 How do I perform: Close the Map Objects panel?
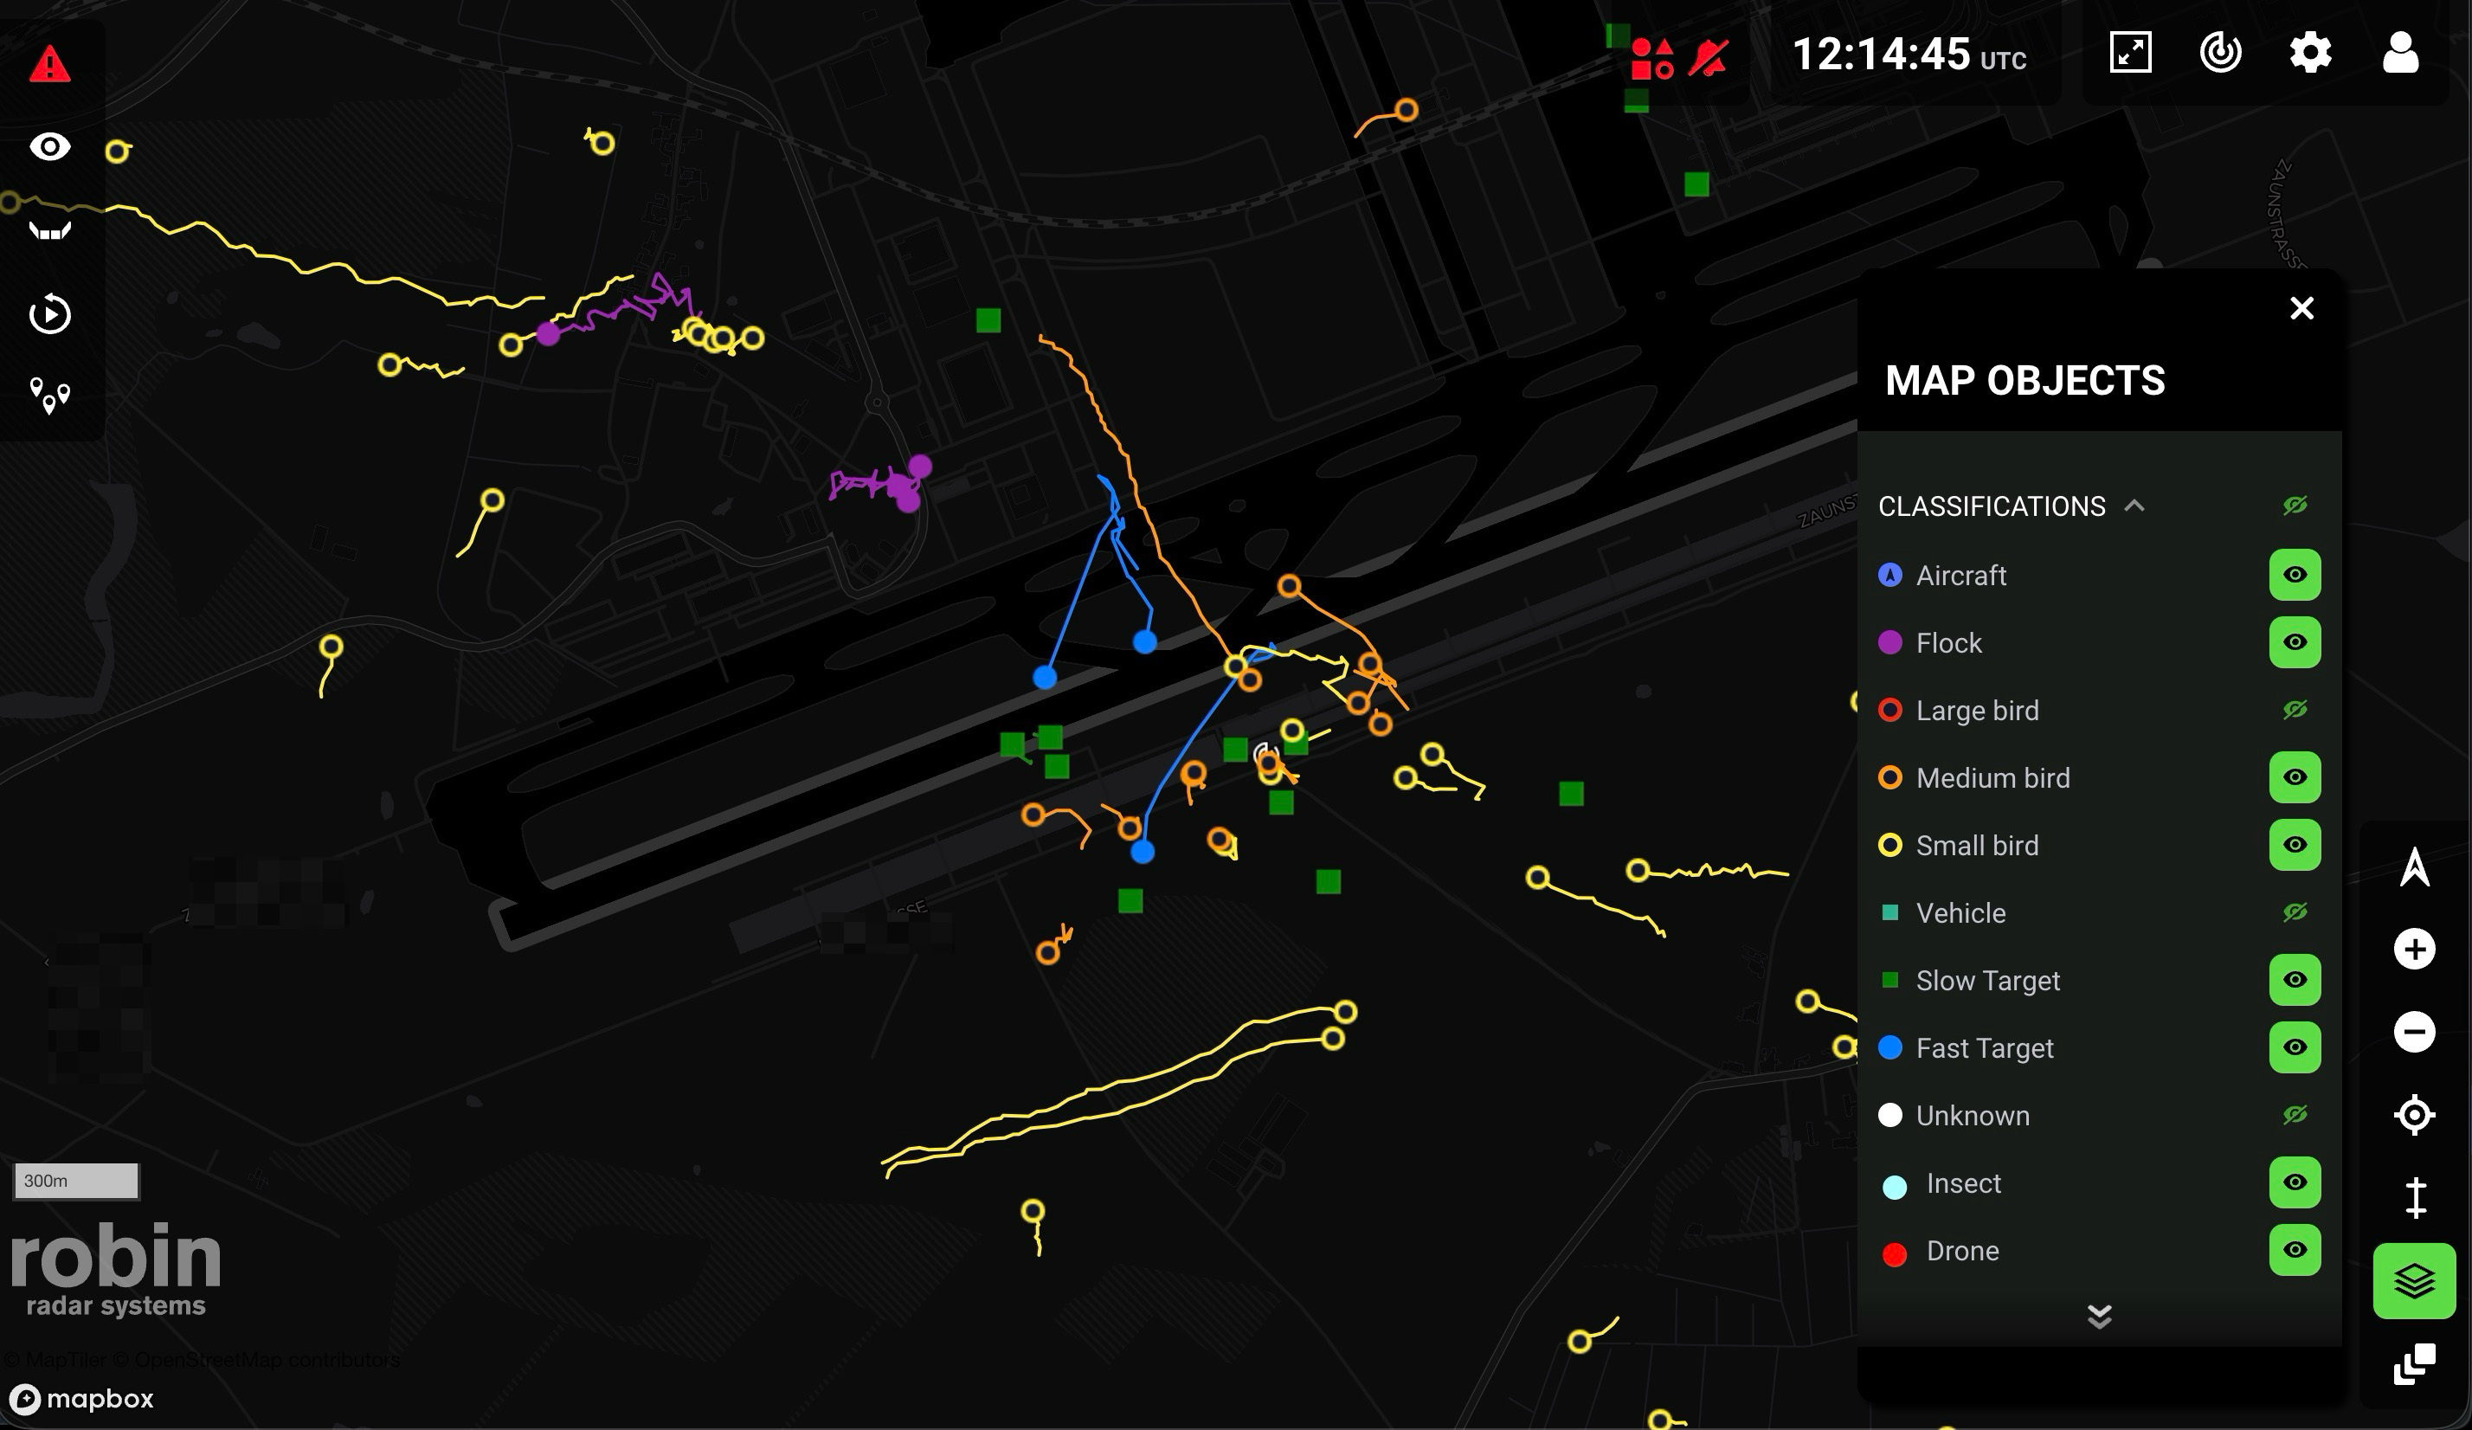coord(2301,308)
